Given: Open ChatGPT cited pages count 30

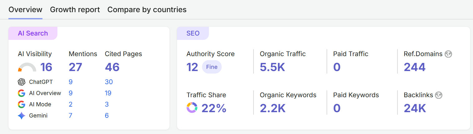Looking at the screenshot, I should coord(109,82).
